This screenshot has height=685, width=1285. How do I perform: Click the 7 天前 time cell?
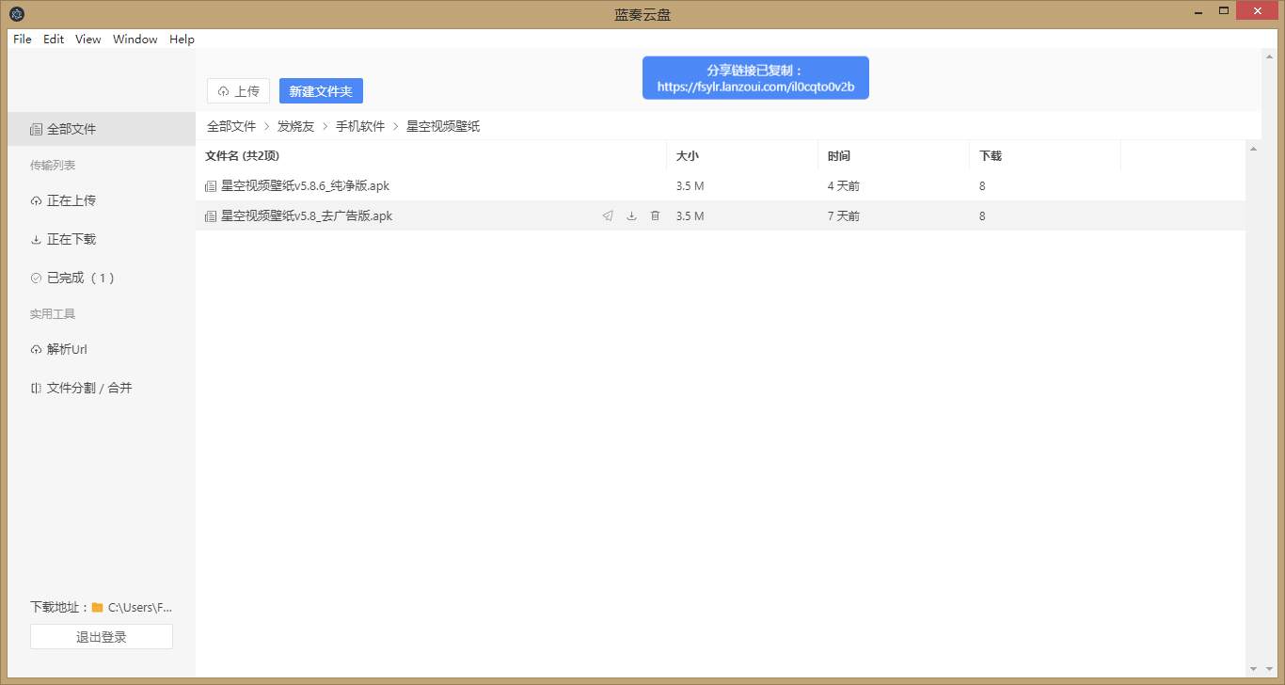(x=844, y=216)
